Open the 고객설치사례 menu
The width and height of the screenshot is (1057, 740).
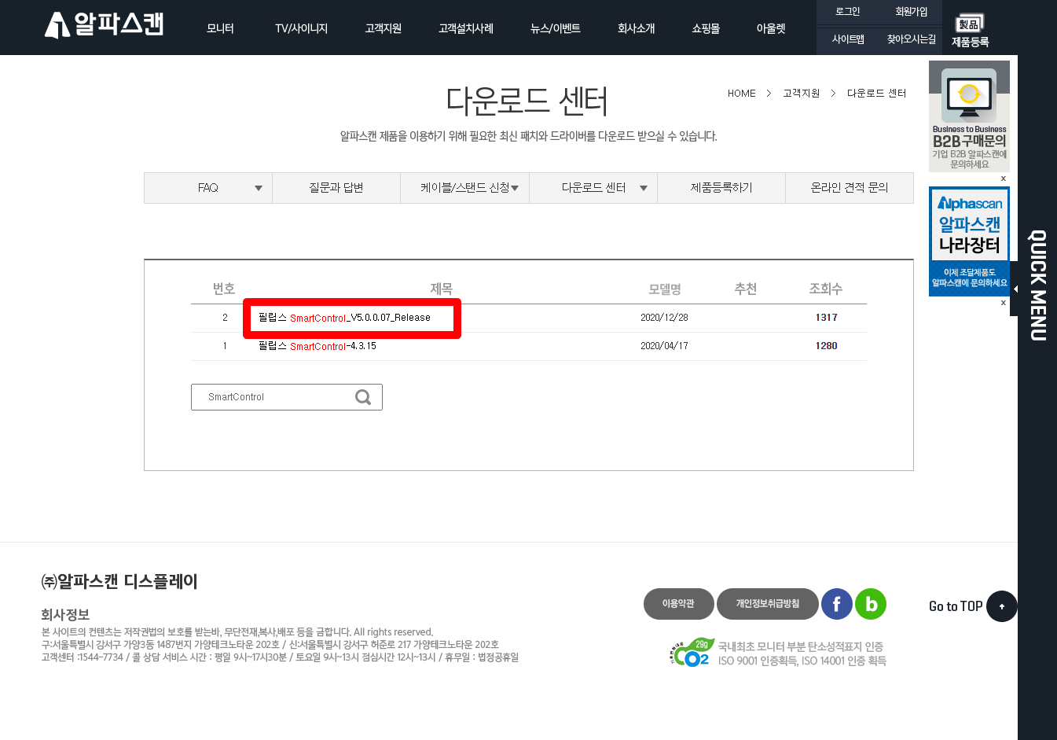(x=466, y=28)
